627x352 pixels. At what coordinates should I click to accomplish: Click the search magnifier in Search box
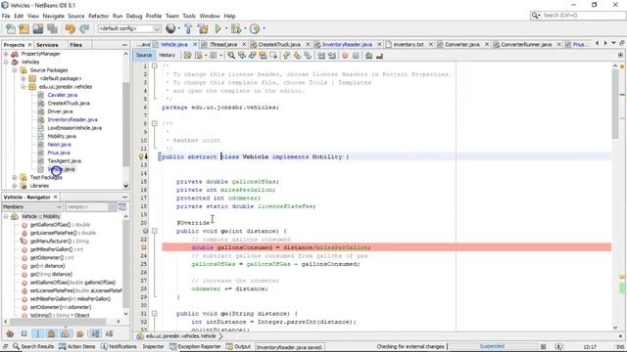coord(535,16)
